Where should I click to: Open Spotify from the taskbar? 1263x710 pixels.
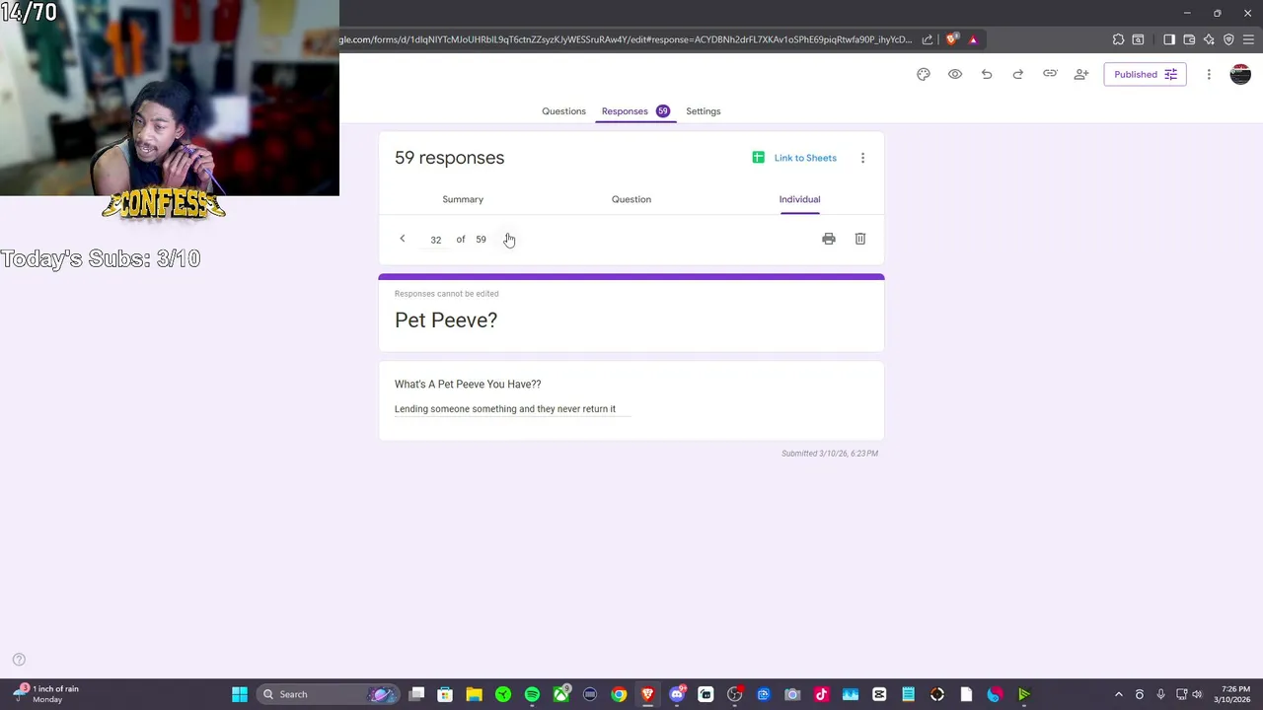coord(532,694)
